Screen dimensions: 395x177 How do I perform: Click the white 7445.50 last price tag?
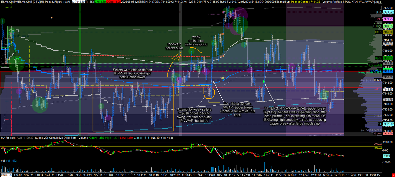[x=388, y=90]
